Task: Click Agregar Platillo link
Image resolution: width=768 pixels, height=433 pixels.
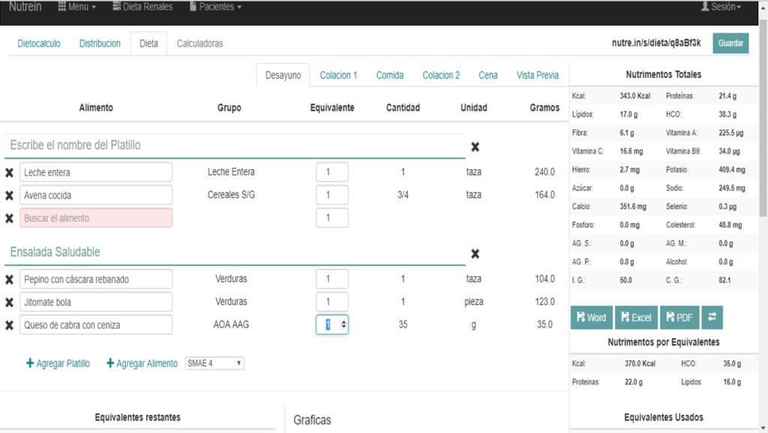Action: tap(58, 363)
